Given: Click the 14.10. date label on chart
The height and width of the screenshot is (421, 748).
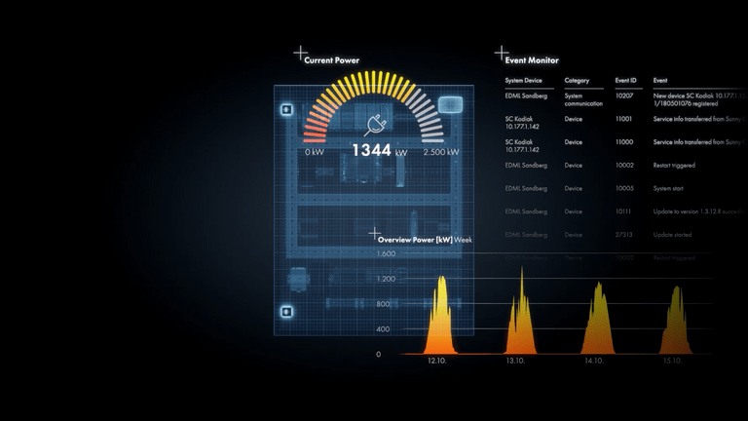Looking at the screenshot, I should pos(594,361).
